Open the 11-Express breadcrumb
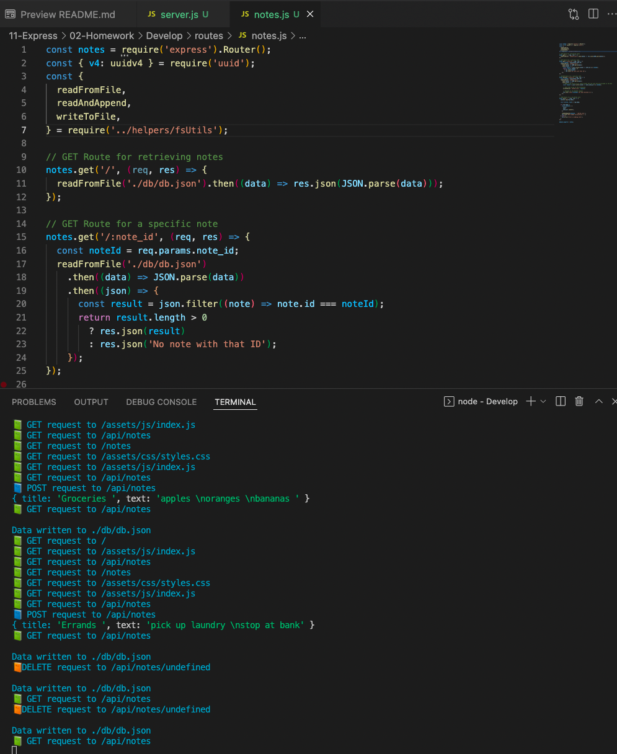The height and width of the screenshot is (754, 617). click(33, 36)
